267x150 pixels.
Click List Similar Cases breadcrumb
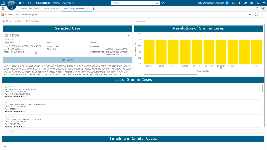[33, 21]
